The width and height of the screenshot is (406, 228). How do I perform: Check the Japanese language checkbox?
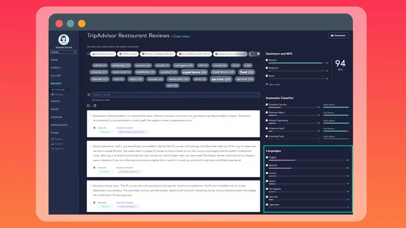pyautogui.click(x=267, y=205)
